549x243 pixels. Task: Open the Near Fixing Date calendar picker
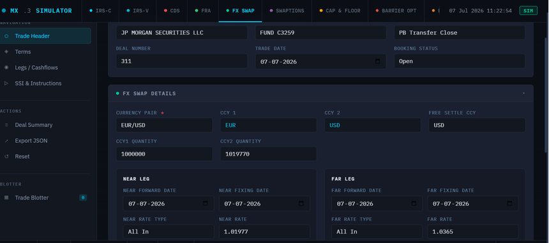point(301,203)
